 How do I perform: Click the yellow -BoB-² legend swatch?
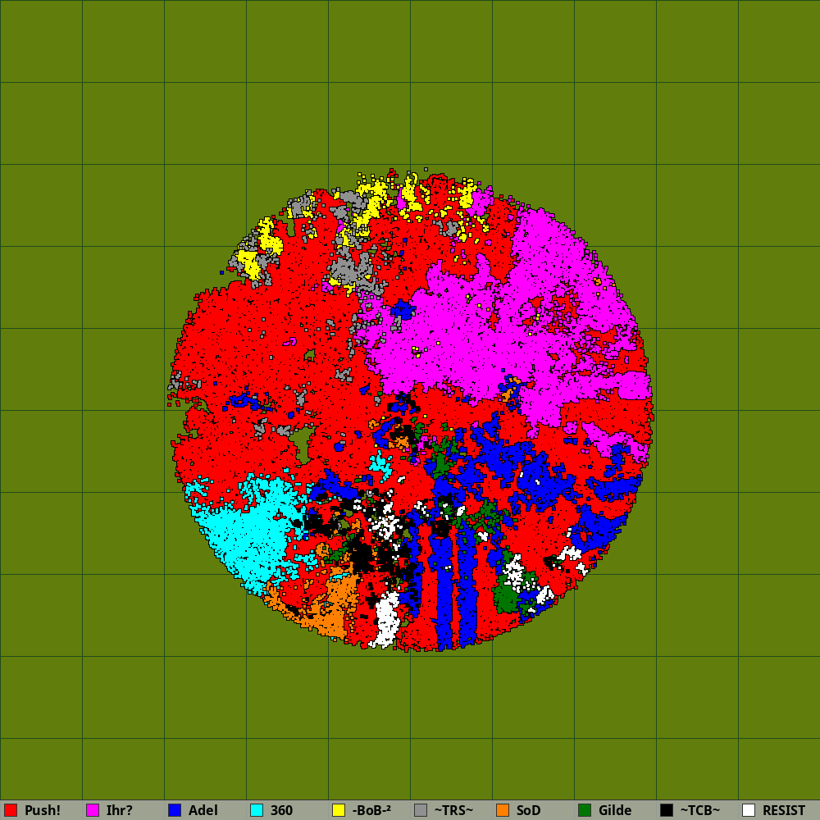tap(339, 810)
